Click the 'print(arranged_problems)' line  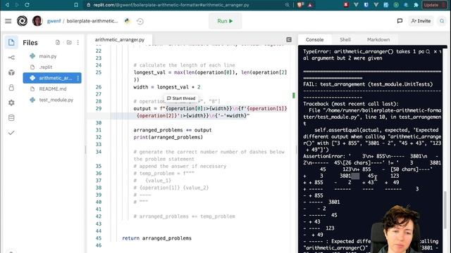point(168,137)
